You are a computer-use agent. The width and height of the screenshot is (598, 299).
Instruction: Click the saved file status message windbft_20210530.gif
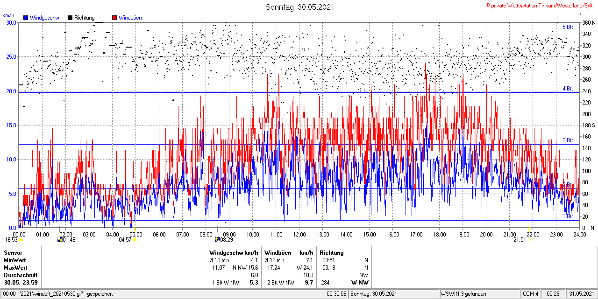pyautogui.click(x=58, y=294)
